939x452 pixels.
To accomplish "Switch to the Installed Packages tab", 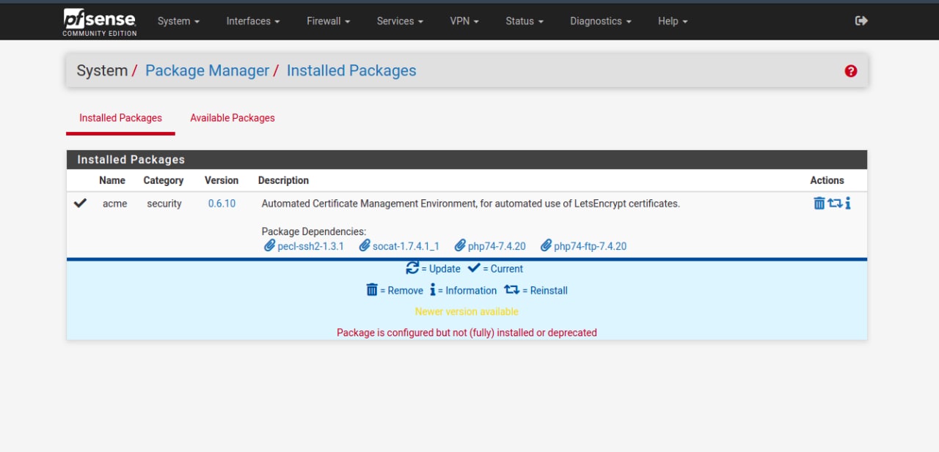I will click(x=120, y=118).
